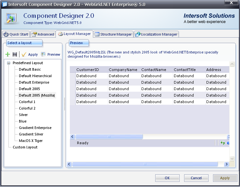Choose the Colorful 1 layout
Screen dimensions: 240x187
click(27, 102)
